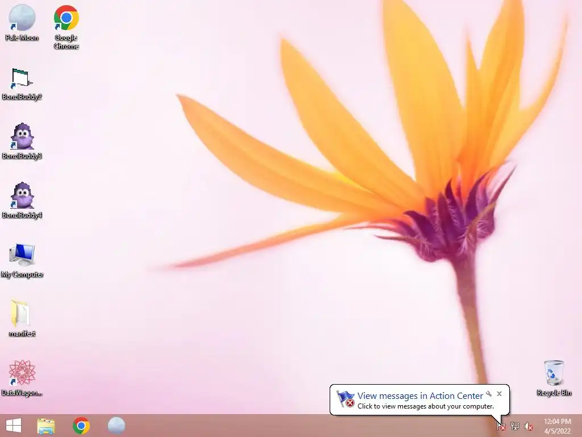Viewport: 582px width, 437px height.
Task: Select the My Computer desktop icon
Action: point(22,261)
